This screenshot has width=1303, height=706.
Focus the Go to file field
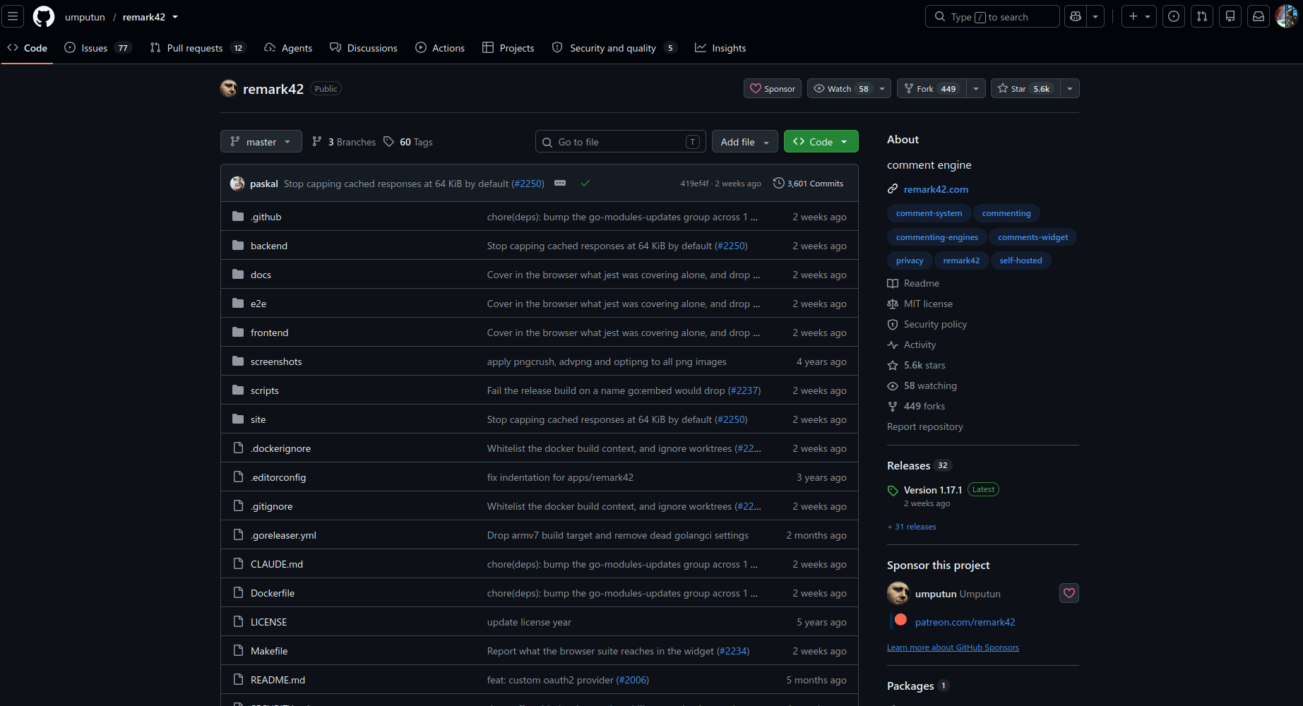[x=621, y=141]
